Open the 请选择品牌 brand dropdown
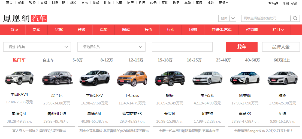The width and height of the screenshot is (302, 139). pos(37,47)
